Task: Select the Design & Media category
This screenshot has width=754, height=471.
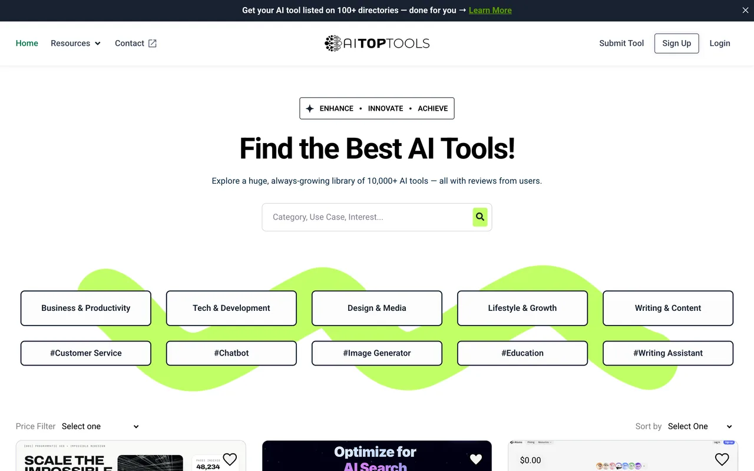Action: [x=377, y=308]
